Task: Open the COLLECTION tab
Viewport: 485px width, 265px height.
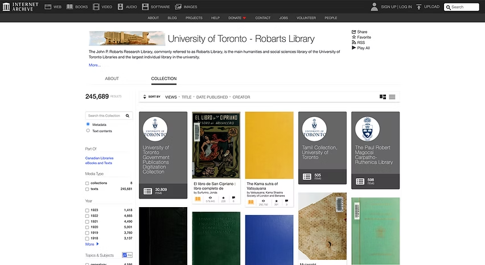Action: tap(163, 79)
